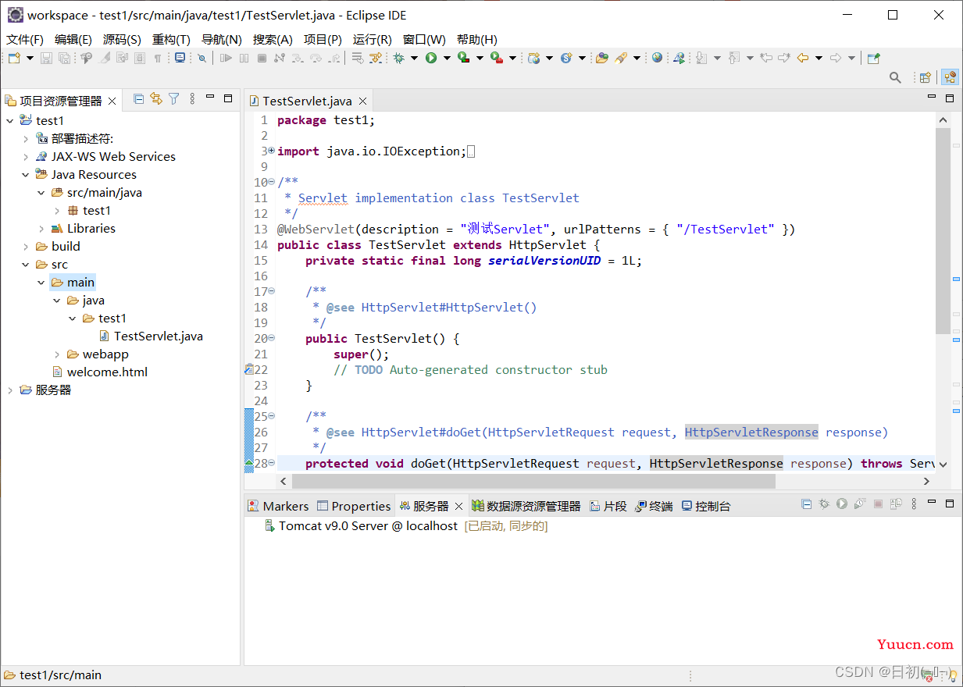Viewport: 963px width, 687px height.
Task: Click the Save icon in toolbar
Action: pyautogui.click(x=46, y=58)
